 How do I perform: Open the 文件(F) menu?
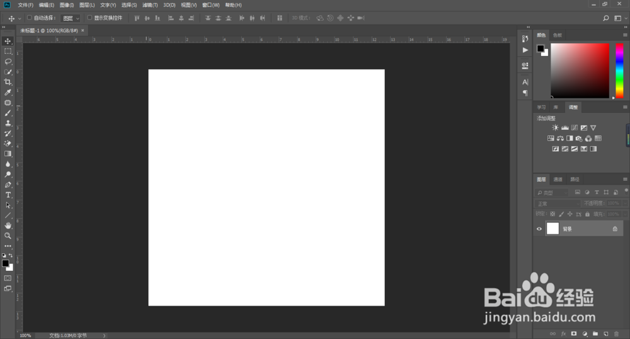26,5
